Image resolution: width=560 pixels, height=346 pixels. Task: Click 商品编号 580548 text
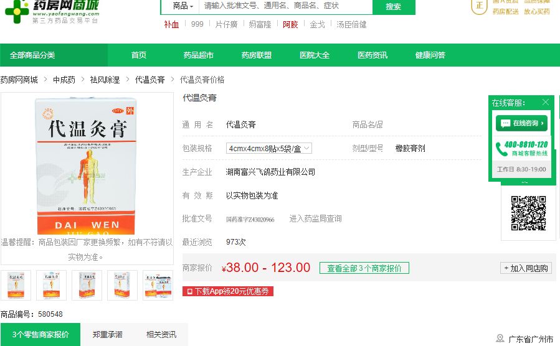point(31,314)
